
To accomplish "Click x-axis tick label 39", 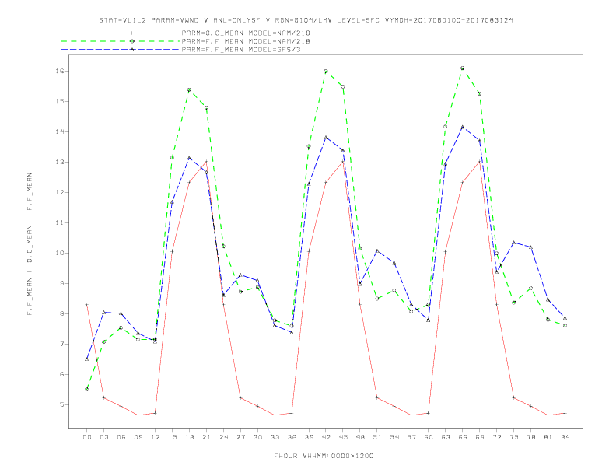I will [x=309, y=437].
